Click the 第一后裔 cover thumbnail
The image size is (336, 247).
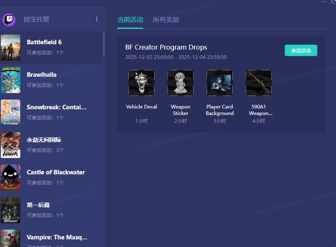click(x=11, y=210)
